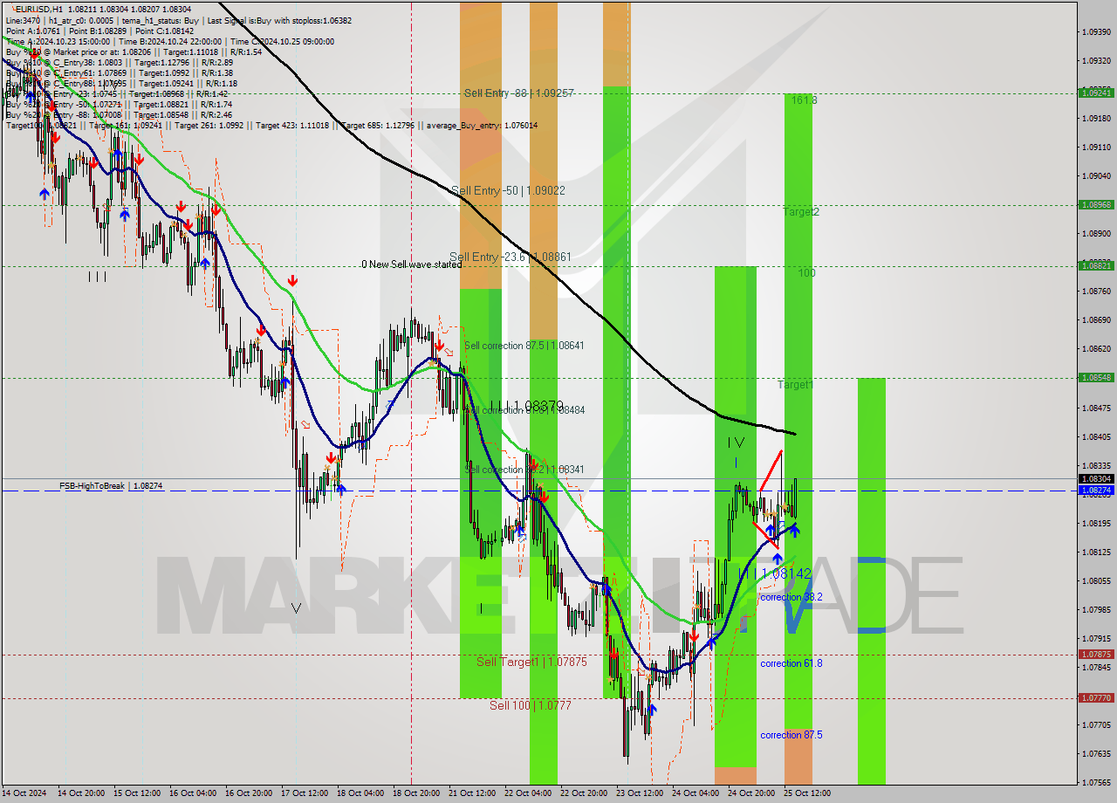This screenshot has width=1117, height=803.
Task: Click the red 1.07770 price tag
Action: tap(1095, 698)
